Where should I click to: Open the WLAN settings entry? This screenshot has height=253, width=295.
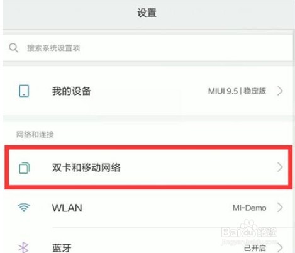[x=147, y=208]
